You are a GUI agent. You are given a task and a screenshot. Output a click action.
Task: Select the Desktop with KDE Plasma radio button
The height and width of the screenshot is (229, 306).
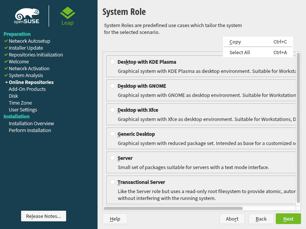[x=112, y=62]
